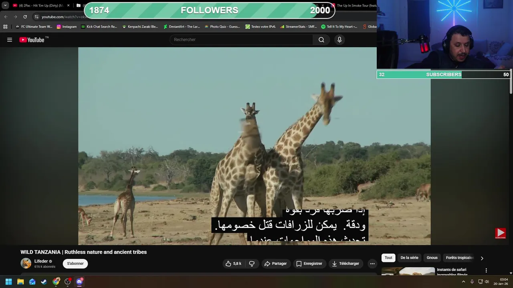
Task: Open the Testez votre IPv6 bookmark
Action: click(x=261, y=27)
